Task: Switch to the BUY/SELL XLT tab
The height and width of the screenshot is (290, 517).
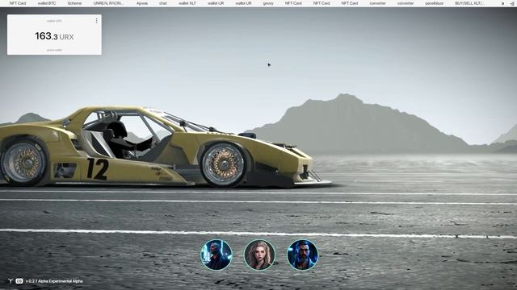Action: (469, 3)
